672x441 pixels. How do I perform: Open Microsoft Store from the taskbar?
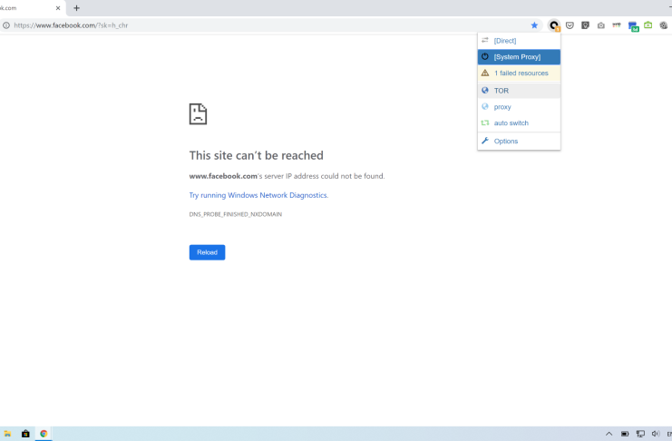(x=25, y=434)
